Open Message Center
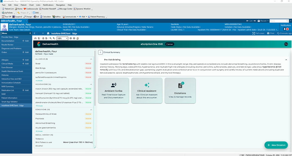The width and height of the screenshot is (292, 156). [65, 9]
